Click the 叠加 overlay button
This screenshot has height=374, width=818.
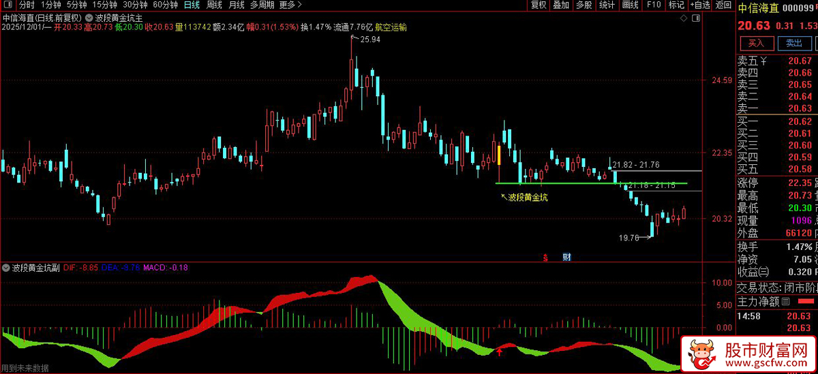[561, 5]
